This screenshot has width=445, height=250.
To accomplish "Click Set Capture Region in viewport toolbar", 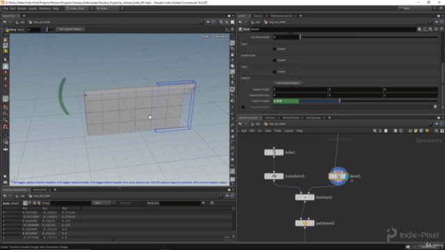I will [x=70, y=29].
